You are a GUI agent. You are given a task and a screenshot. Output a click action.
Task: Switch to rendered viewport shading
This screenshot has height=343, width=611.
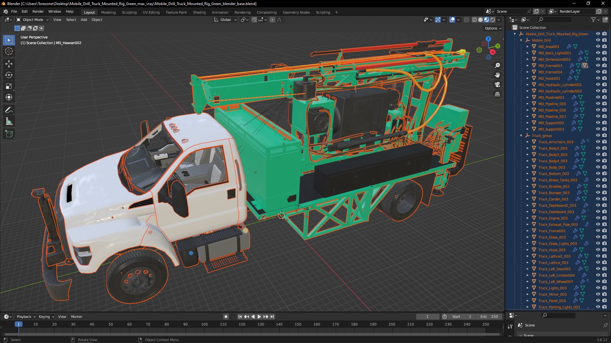(493, 20)
